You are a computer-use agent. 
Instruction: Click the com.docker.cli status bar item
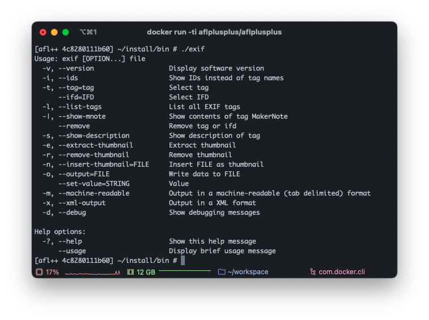(x=341, y=272)
